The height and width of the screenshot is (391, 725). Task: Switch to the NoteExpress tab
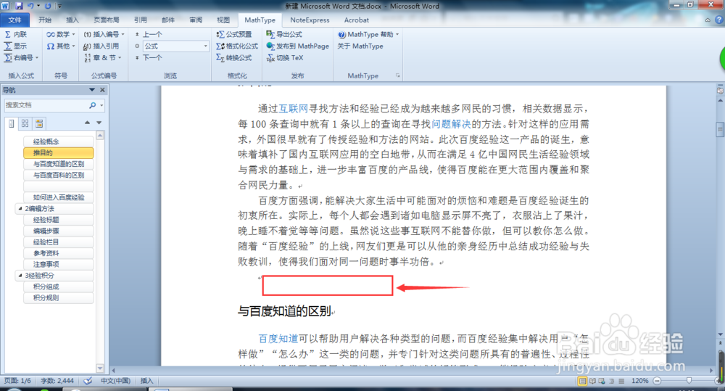pyautogui.click(x=310, y=20)
